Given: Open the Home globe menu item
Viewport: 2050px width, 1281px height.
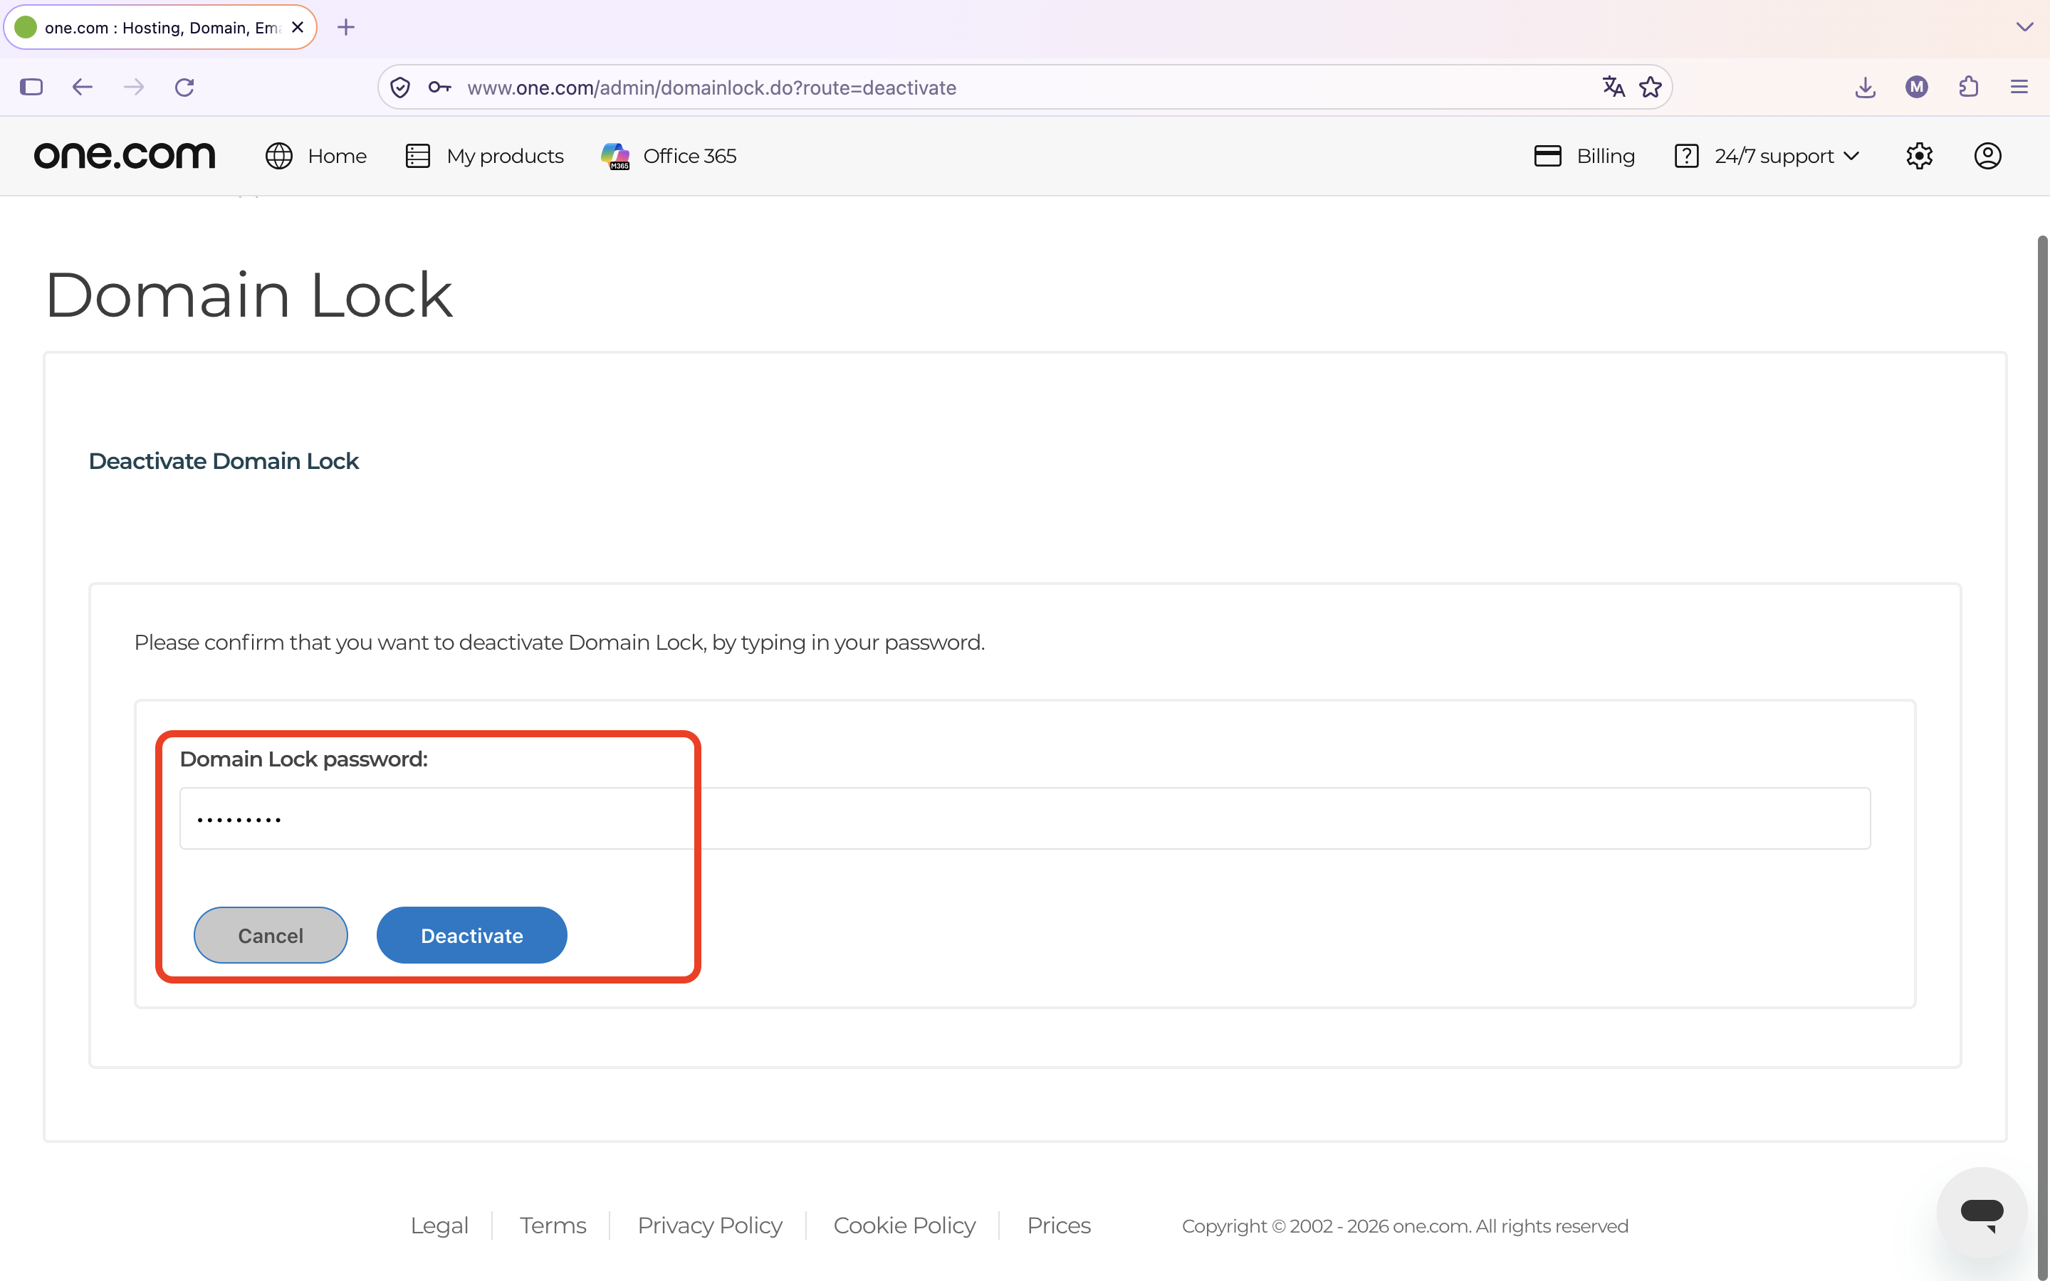Looking at the screenshot, I should [x=315, y=156].
